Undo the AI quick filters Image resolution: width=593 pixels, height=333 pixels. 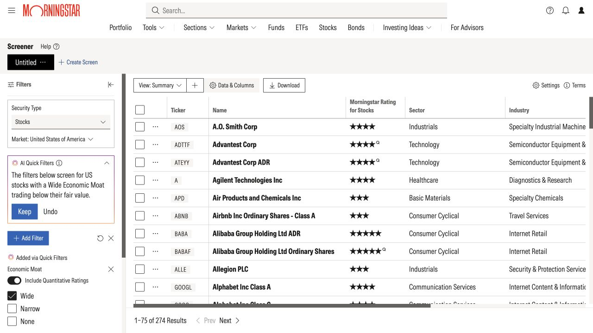point(50,212)
